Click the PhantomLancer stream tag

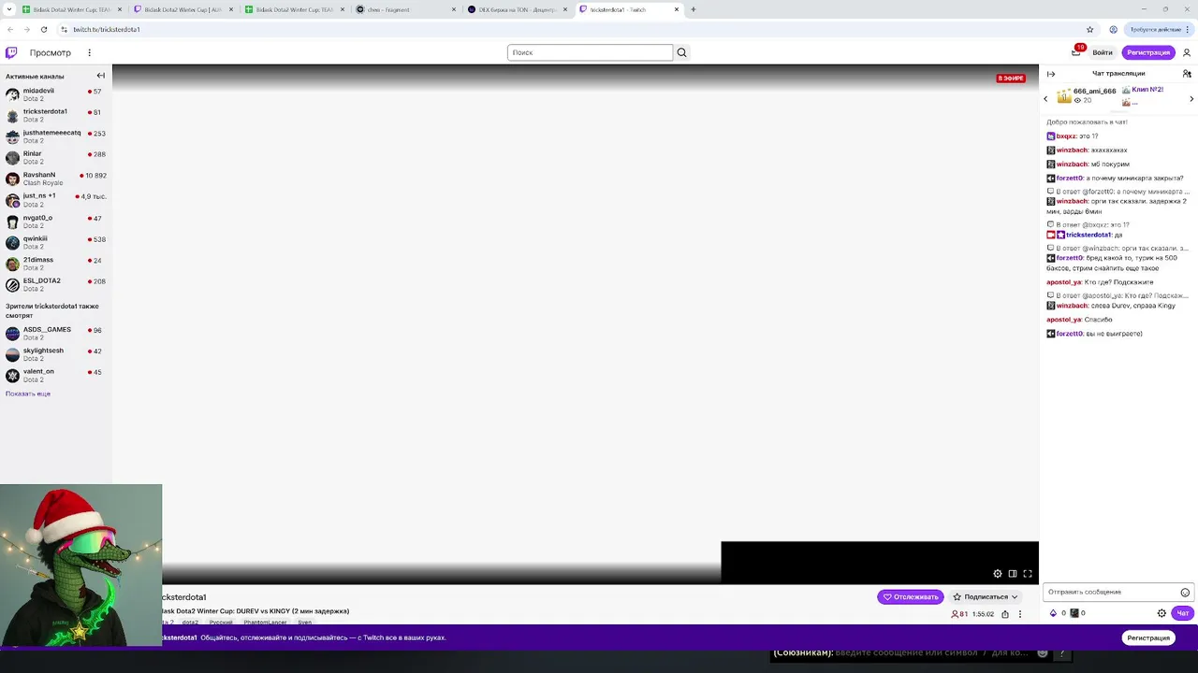266,622
